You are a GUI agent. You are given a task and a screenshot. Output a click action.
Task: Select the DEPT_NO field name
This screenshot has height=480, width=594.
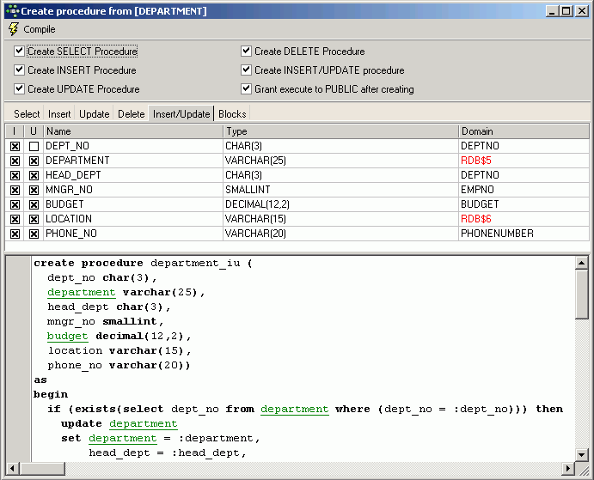[67, 146]
